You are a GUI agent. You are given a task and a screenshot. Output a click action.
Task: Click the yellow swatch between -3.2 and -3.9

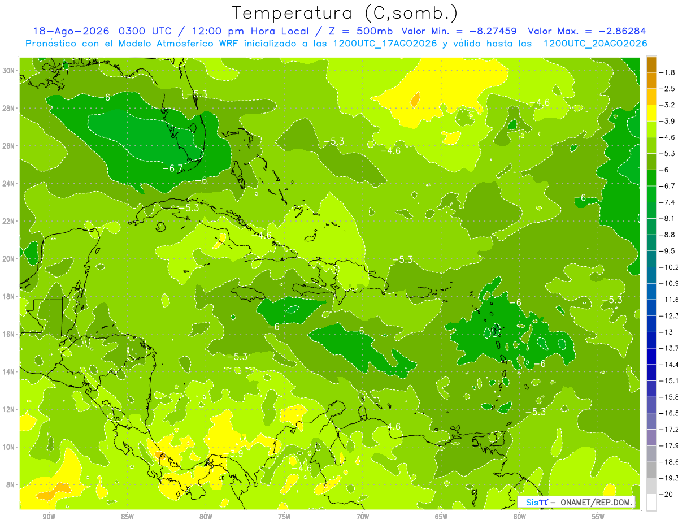(x=651, y=113)
